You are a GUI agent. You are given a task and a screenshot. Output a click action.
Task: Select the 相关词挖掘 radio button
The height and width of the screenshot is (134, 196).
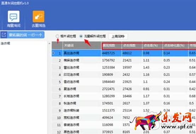[x=57, y=36]
